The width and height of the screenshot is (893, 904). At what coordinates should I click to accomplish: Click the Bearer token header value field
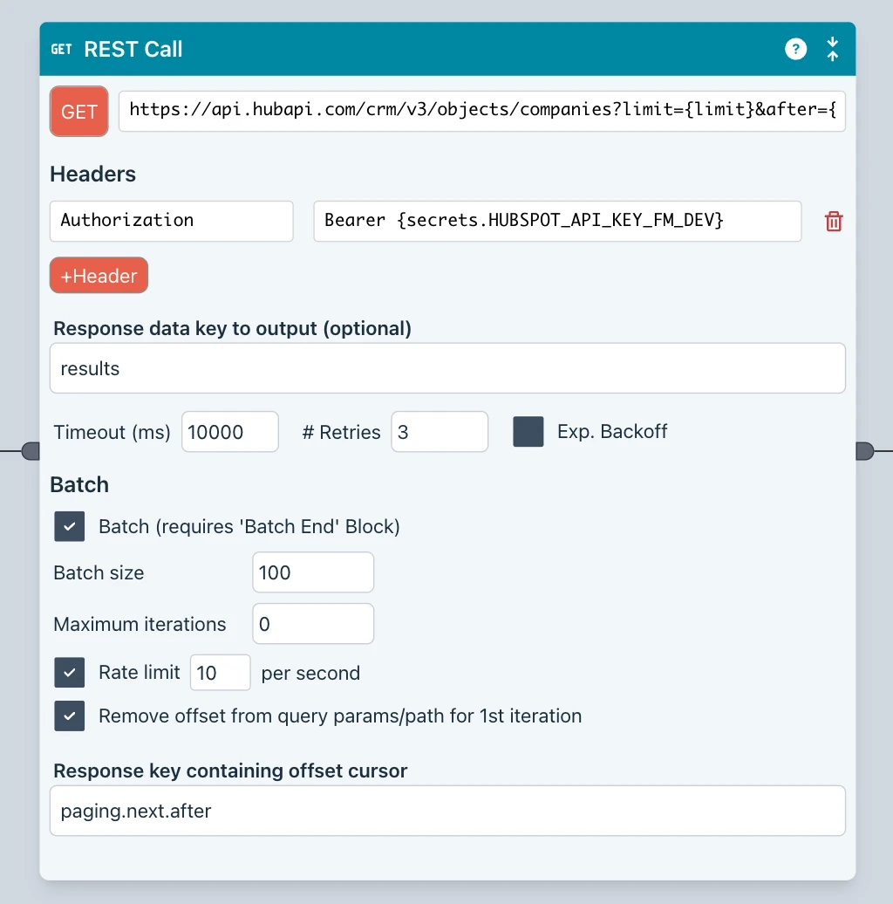pos(556,221)
